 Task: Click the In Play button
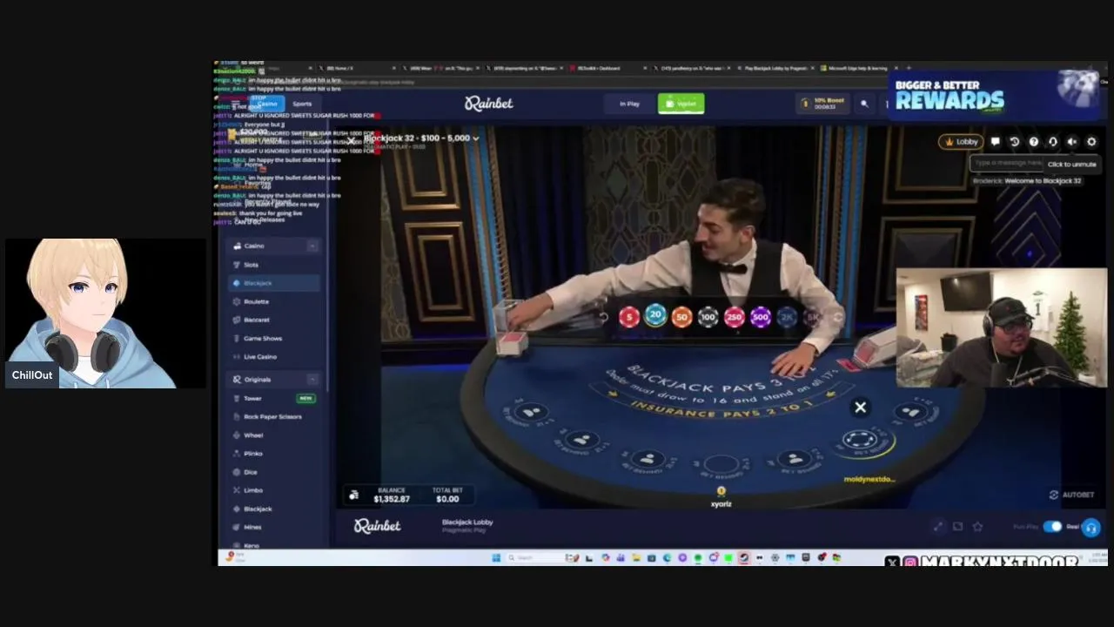pyautogui.click(x=629, y=104)
